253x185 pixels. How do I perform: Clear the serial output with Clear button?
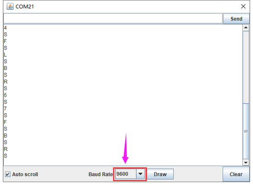click(236, 174)
